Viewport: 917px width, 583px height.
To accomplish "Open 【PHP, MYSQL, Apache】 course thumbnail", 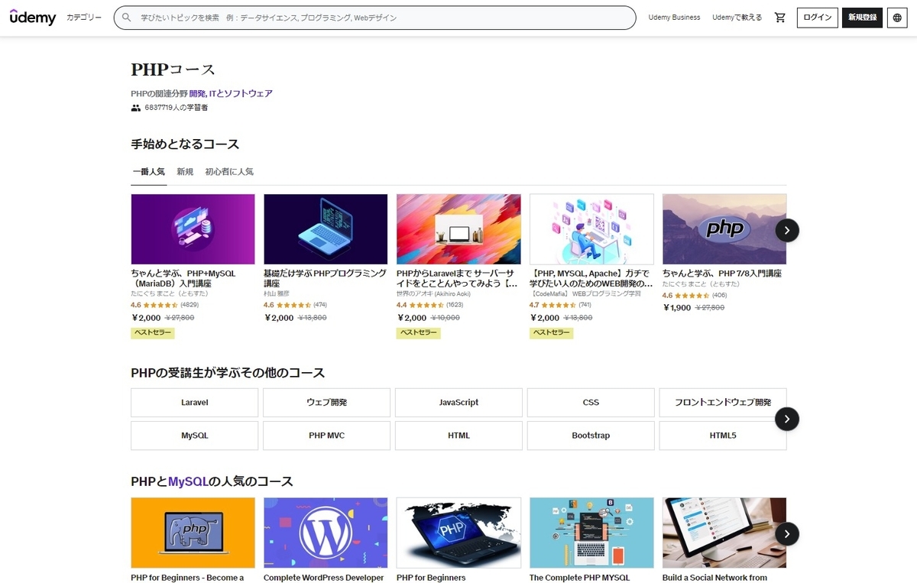I will (591, 229).
